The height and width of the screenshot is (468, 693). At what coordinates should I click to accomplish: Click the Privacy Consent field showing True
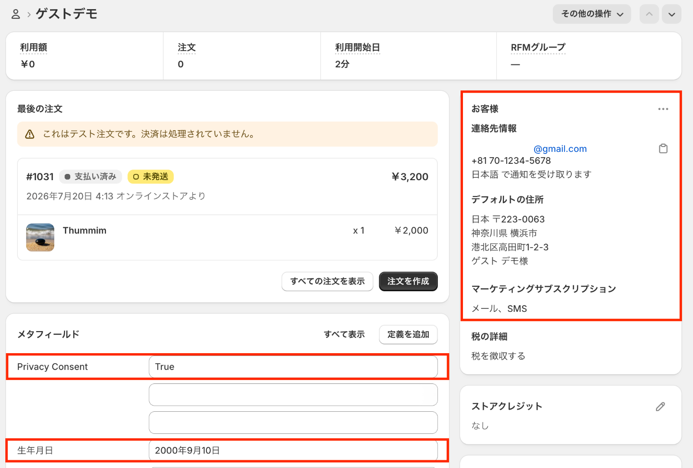point(293,367)
